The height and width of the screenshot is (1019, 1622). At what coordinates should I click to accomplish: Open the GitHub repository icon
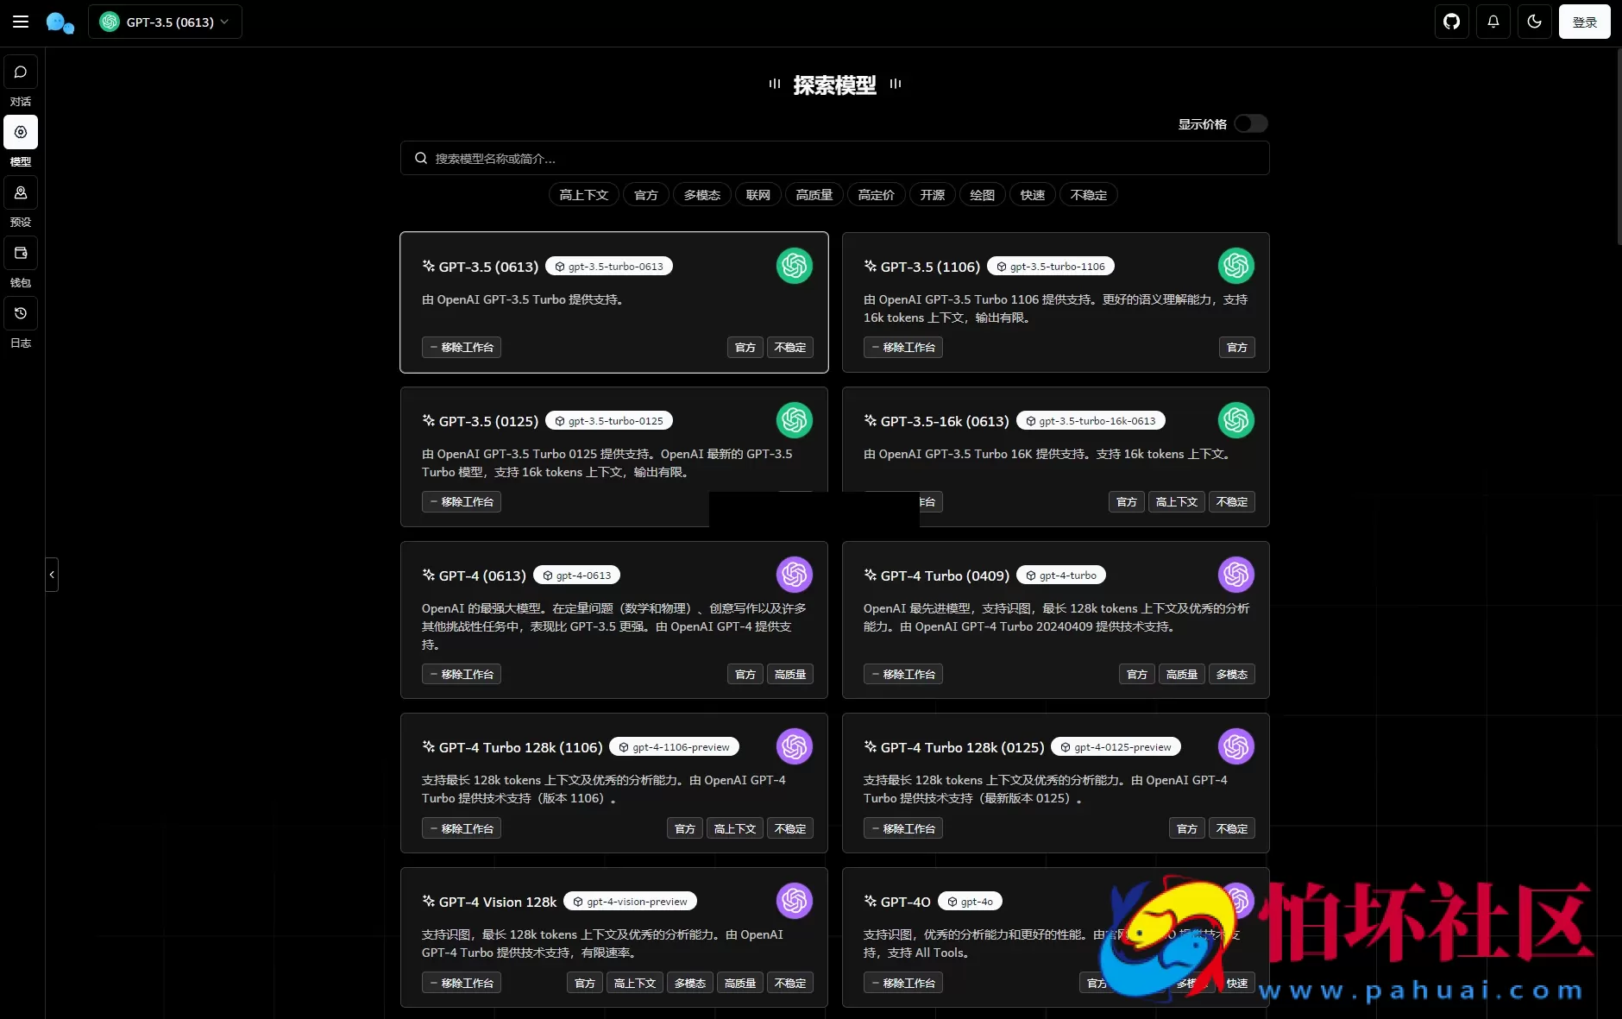[1451, 22]
